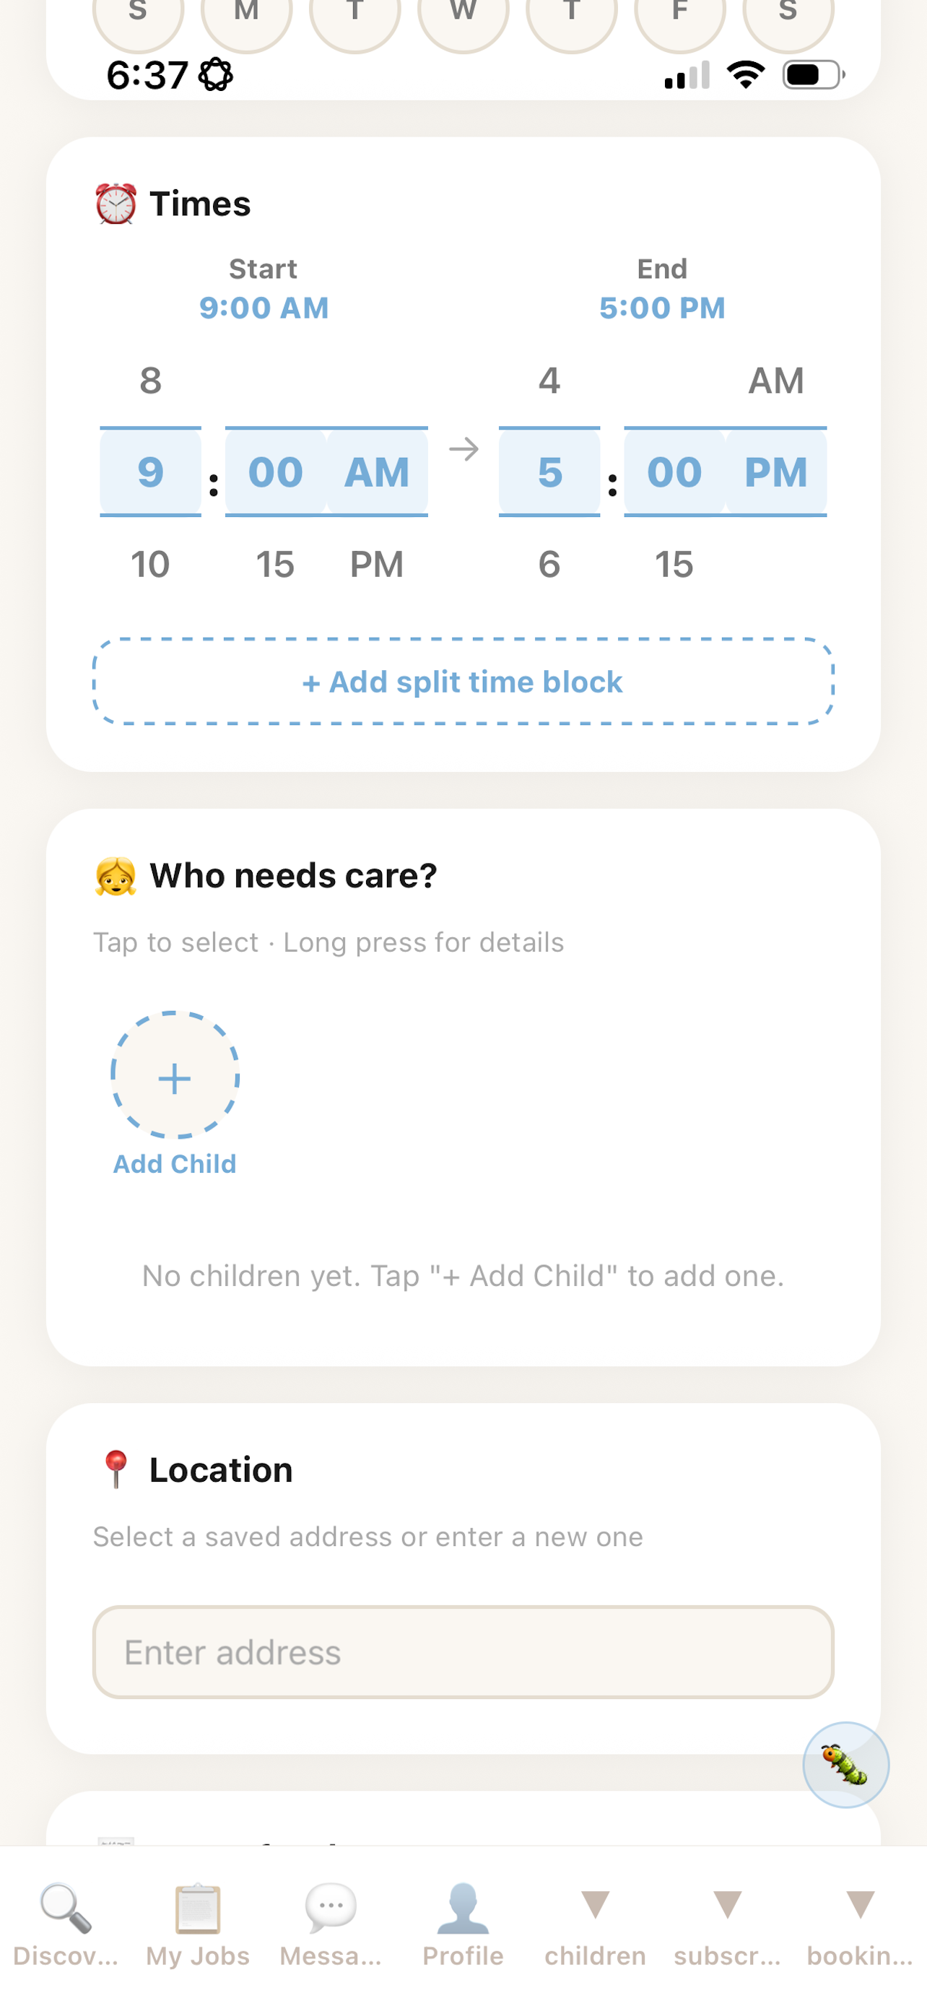Screen dimensions: 927x2006
Task: Open the Messages speech bubble icon
Action: 331,1907
